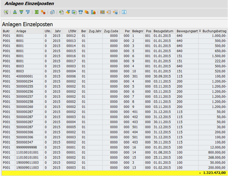Viewport: 228px width, 176px height.
Task: Select the Bezugsdatum column header
Action: tap(163, 31)
